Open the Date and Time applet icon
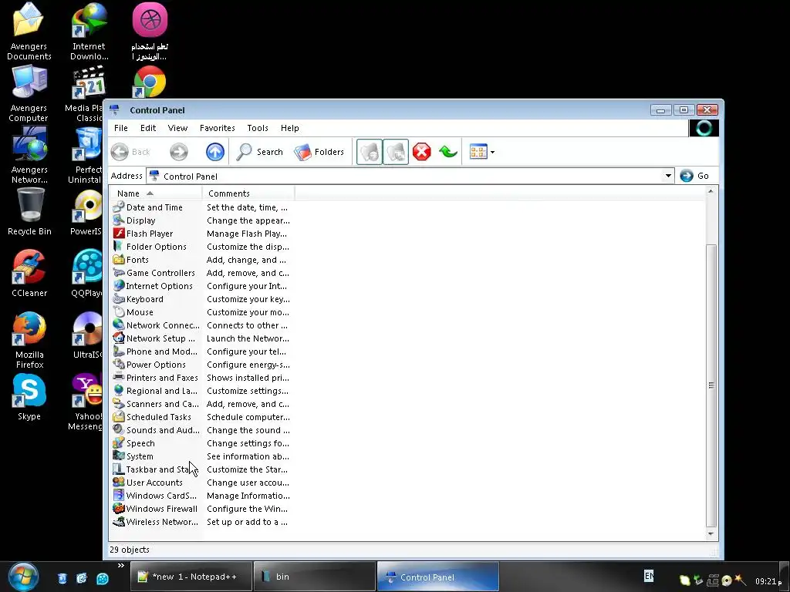 pos(118,207)
